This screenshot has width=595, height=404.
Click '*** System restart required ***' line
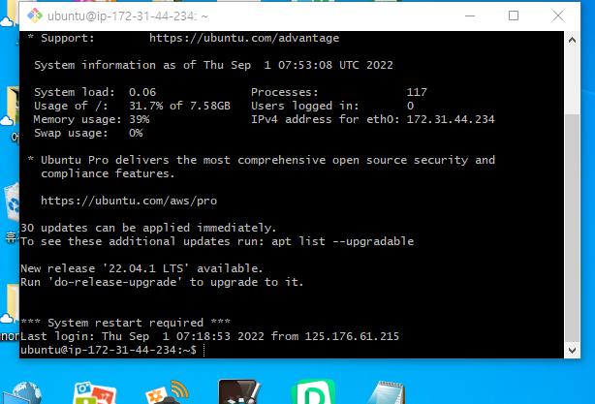pyautogui.click(x=125, y=323)
